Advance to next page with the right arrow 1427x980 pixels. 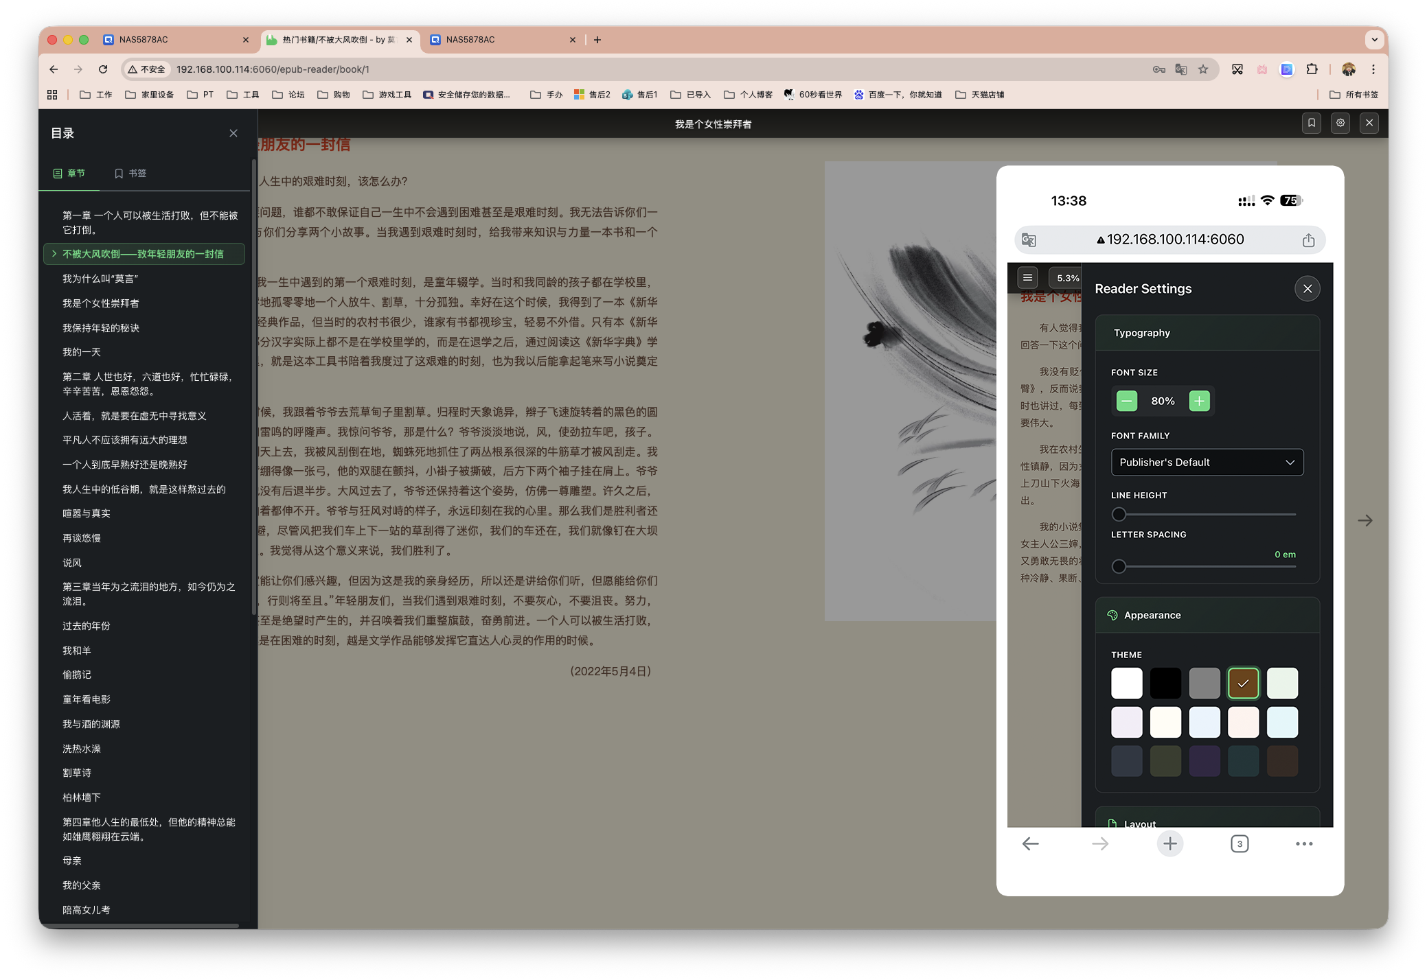1365,520
